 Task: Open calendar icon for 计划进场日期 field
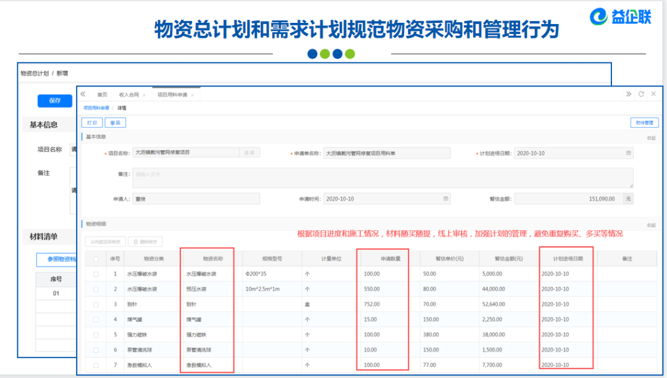point(628,153)
